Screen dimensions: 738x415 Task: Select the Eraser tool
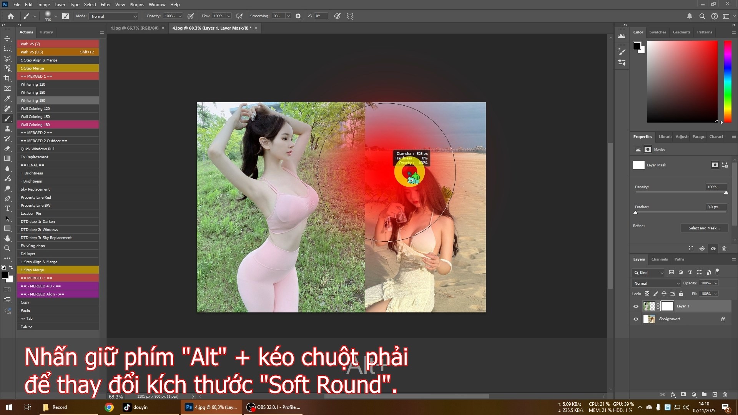point(7,148)
